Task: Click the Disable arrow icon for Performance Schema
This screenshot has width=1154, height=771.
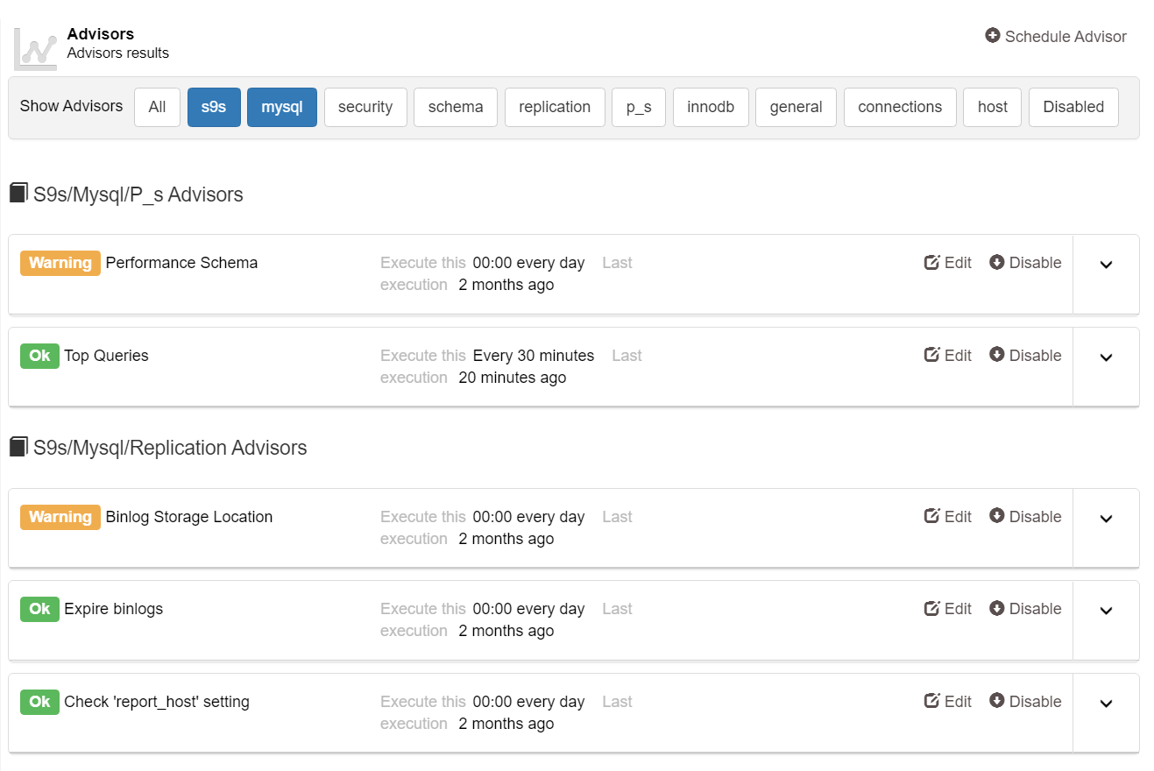Action: point(997,262)
